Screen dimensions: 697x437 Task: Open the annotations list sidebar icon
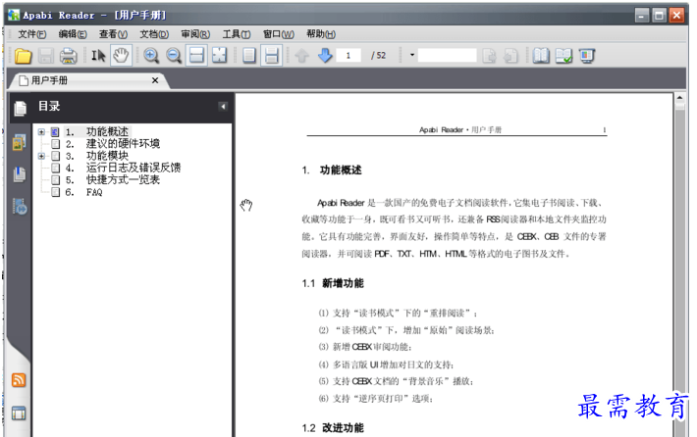click(x=20, y=207)
